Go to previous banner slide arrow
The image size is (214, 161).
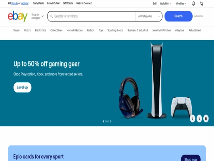click(193, 118)
